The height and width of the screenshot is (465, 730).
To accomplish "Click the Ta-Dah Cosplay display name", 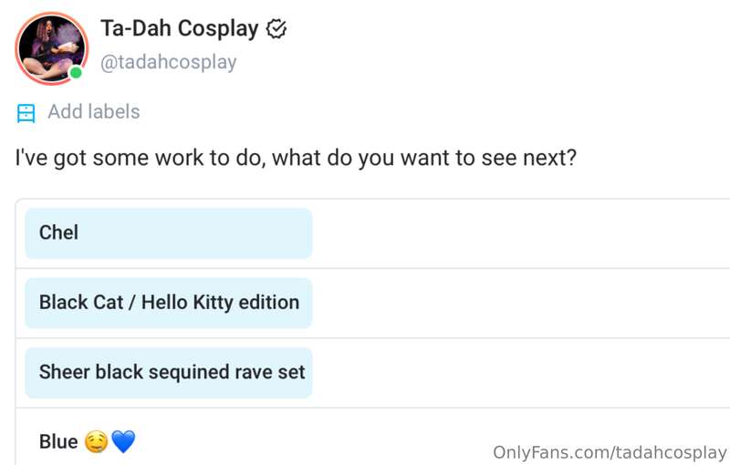I will [179, 29].
